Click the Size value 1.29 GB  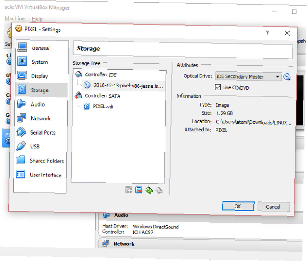[224, 113]
